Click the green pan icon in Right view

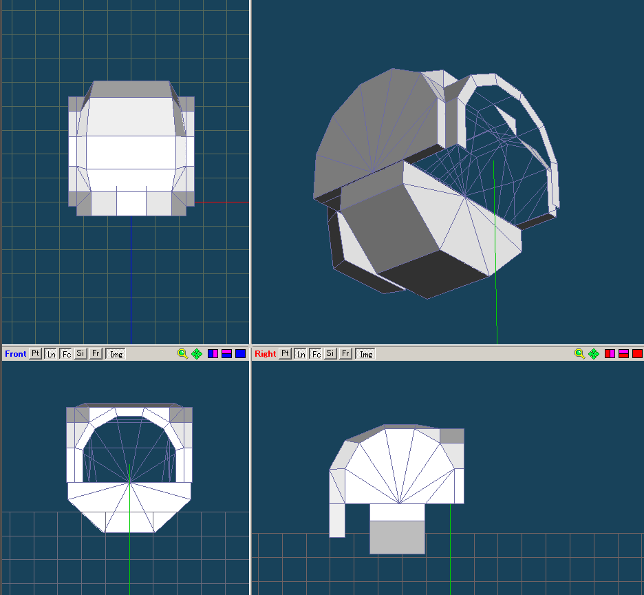tap(594, 354)
